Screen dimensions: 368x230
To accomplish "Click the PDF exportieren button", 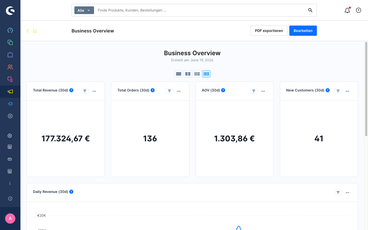I will (x=269, y=31).
